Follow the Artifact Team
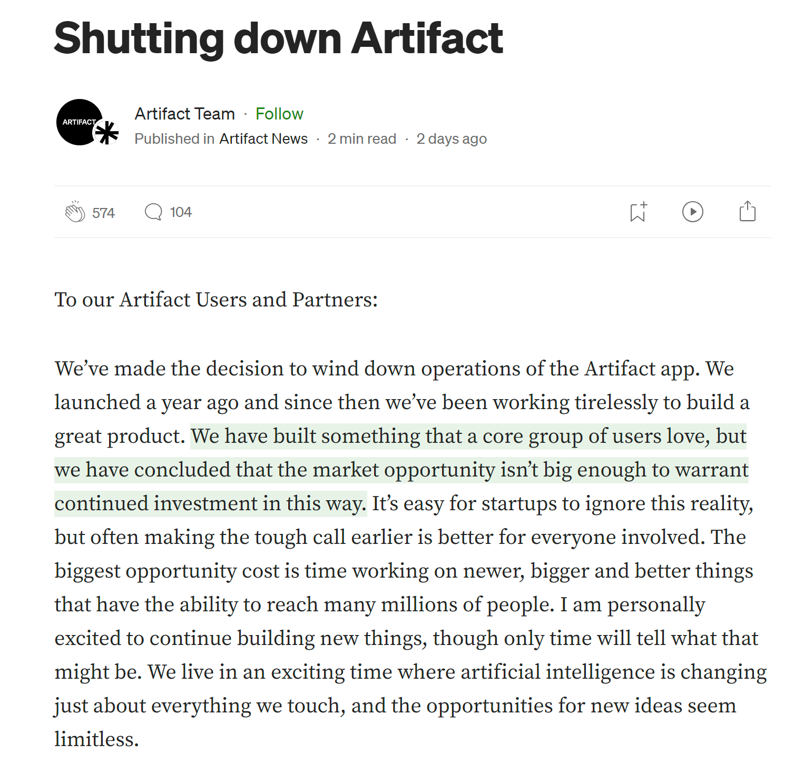The width and height of the screenshot is (794, 764). tap(279, 114)
